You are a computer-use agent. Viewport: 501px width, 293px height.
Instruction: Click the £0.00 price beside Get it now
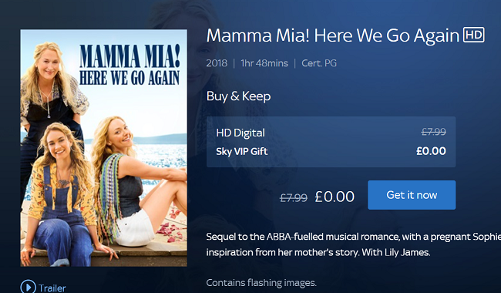click(335, 197)
